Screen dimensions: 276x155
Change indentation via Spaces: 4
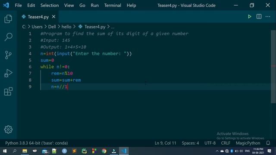point(190,143)
